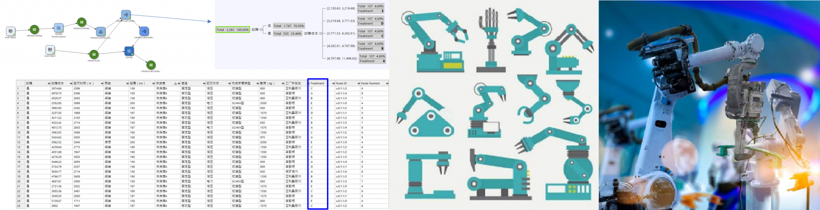Click the green robotarm_traning data node

[x=34, y=29]
